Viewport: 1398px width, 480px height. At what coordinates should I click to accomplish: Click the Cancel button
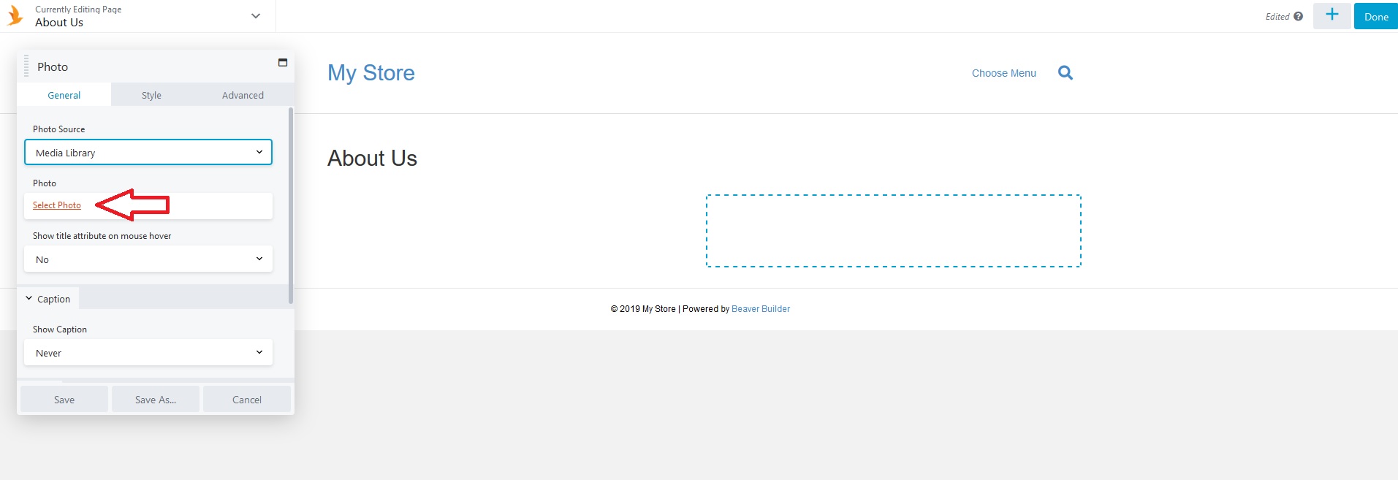click(x=247, y=399)
